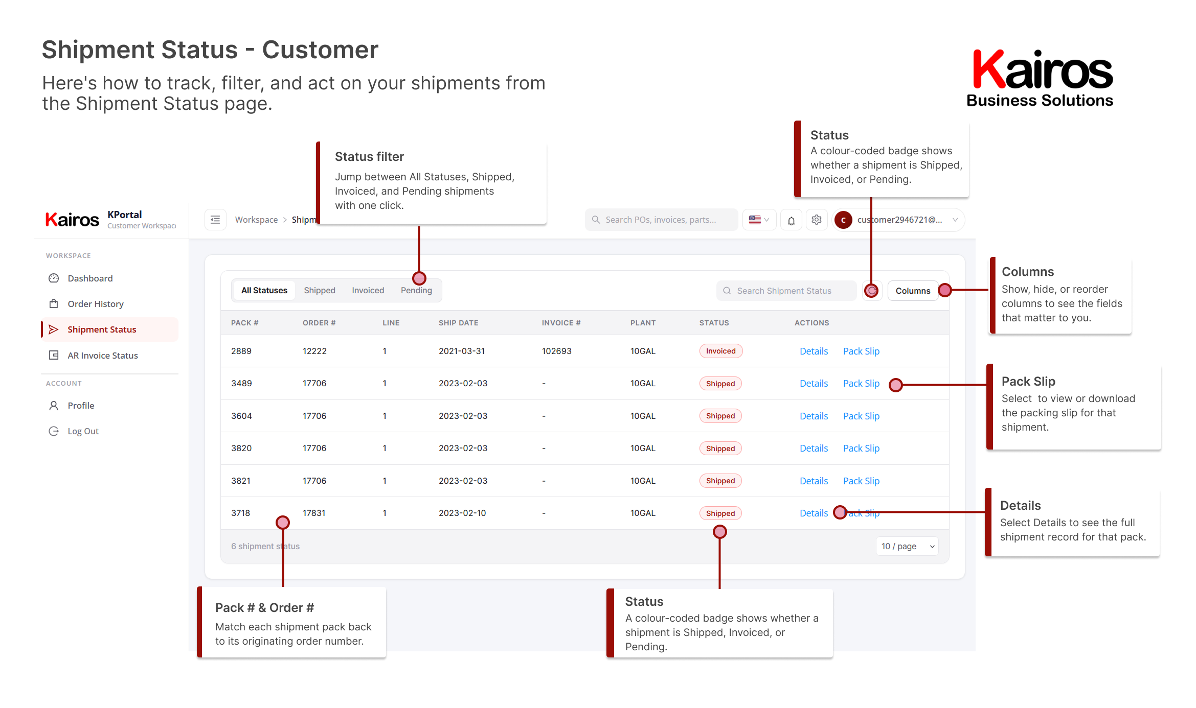This screenshot has width=1196, height=708.
Task: Open Pack Slip for pack 3820
Action: [x=861, y=449]
